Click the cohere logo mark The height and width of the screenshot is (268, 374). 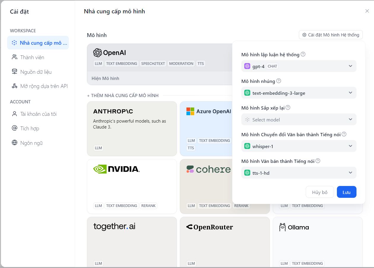(x=190, y=169)
